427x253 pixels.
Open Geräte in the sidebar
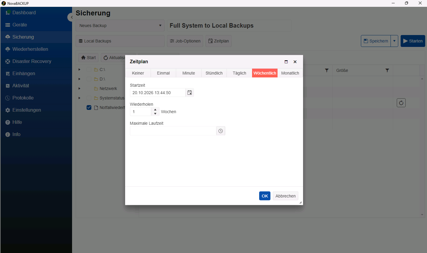tap(36, 25)
